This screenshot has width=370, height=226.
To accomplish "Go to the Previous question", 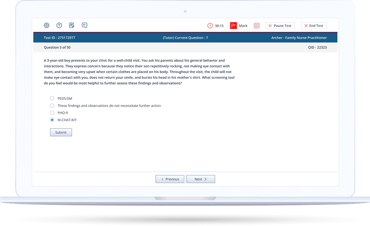I will click(x=170, y=179).
